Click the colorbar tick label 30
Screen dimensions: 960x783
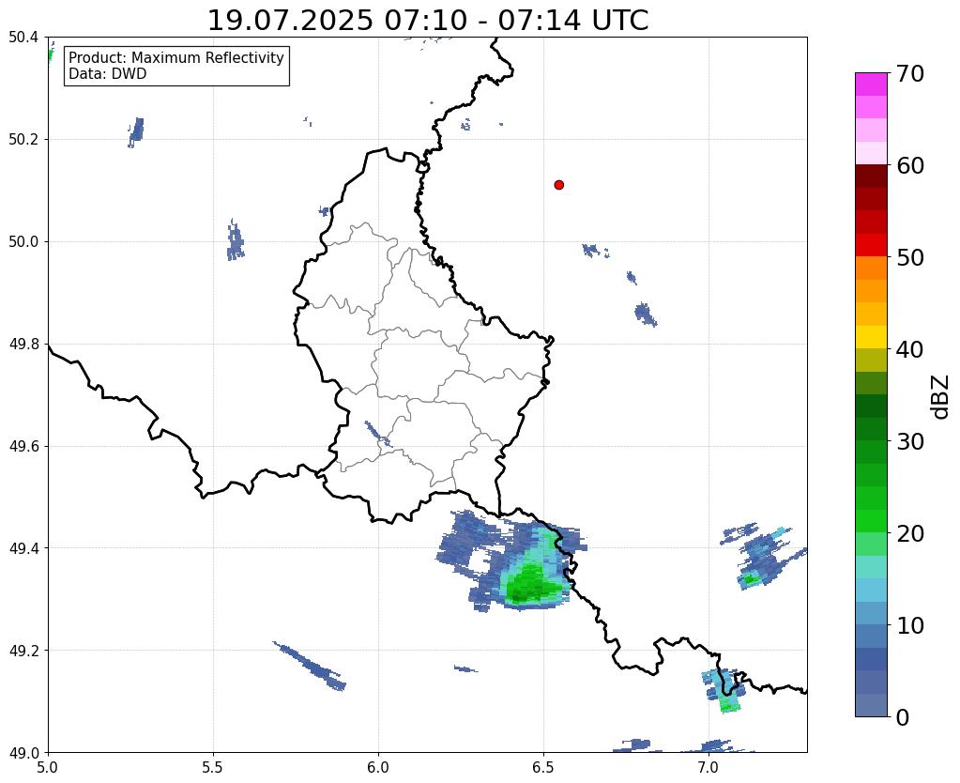pyautogui.click(x=910, y=441)
